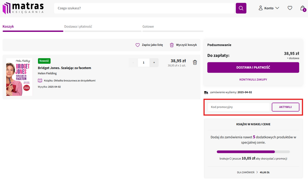Decrease quantity with the minus button
The height and width of the screenshot is (179, 308).
[133, 62]
